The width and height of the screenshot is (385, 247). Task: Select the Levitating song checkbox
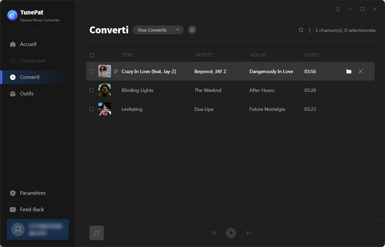click(91, 109)
